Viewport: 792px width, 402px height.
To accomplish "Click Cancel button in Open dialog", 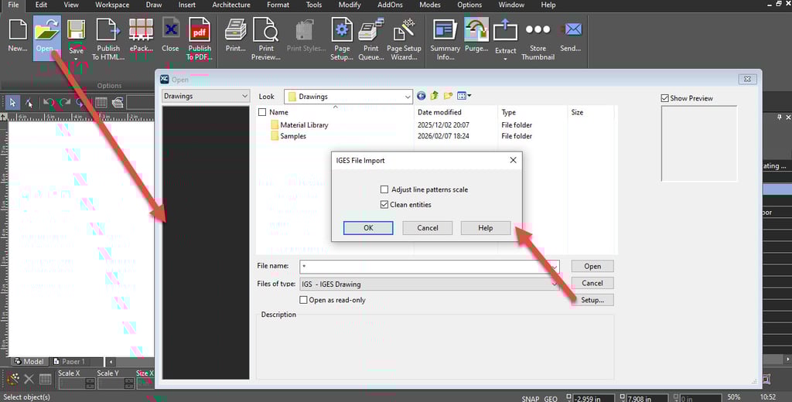I will click(592, 283).
